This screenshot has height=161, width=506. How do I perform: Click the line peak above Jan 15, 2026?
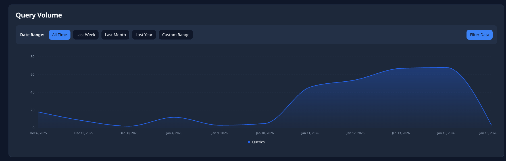tap(446, 68)
